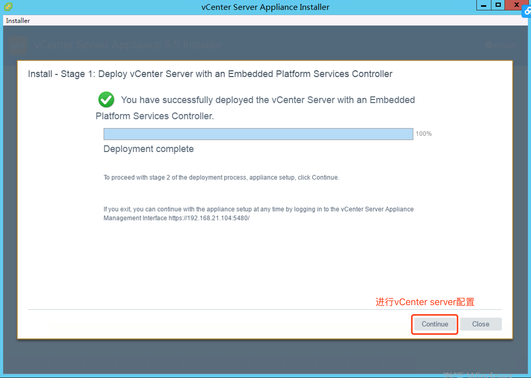Click the 'Deployment complete' status text
The width and height of the screenshot is (531, 378).
click(149, 149)
